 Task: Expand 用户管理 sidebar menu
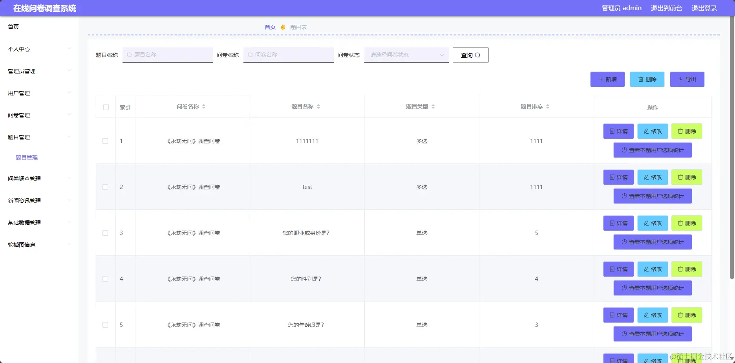[x=39, y=93]
